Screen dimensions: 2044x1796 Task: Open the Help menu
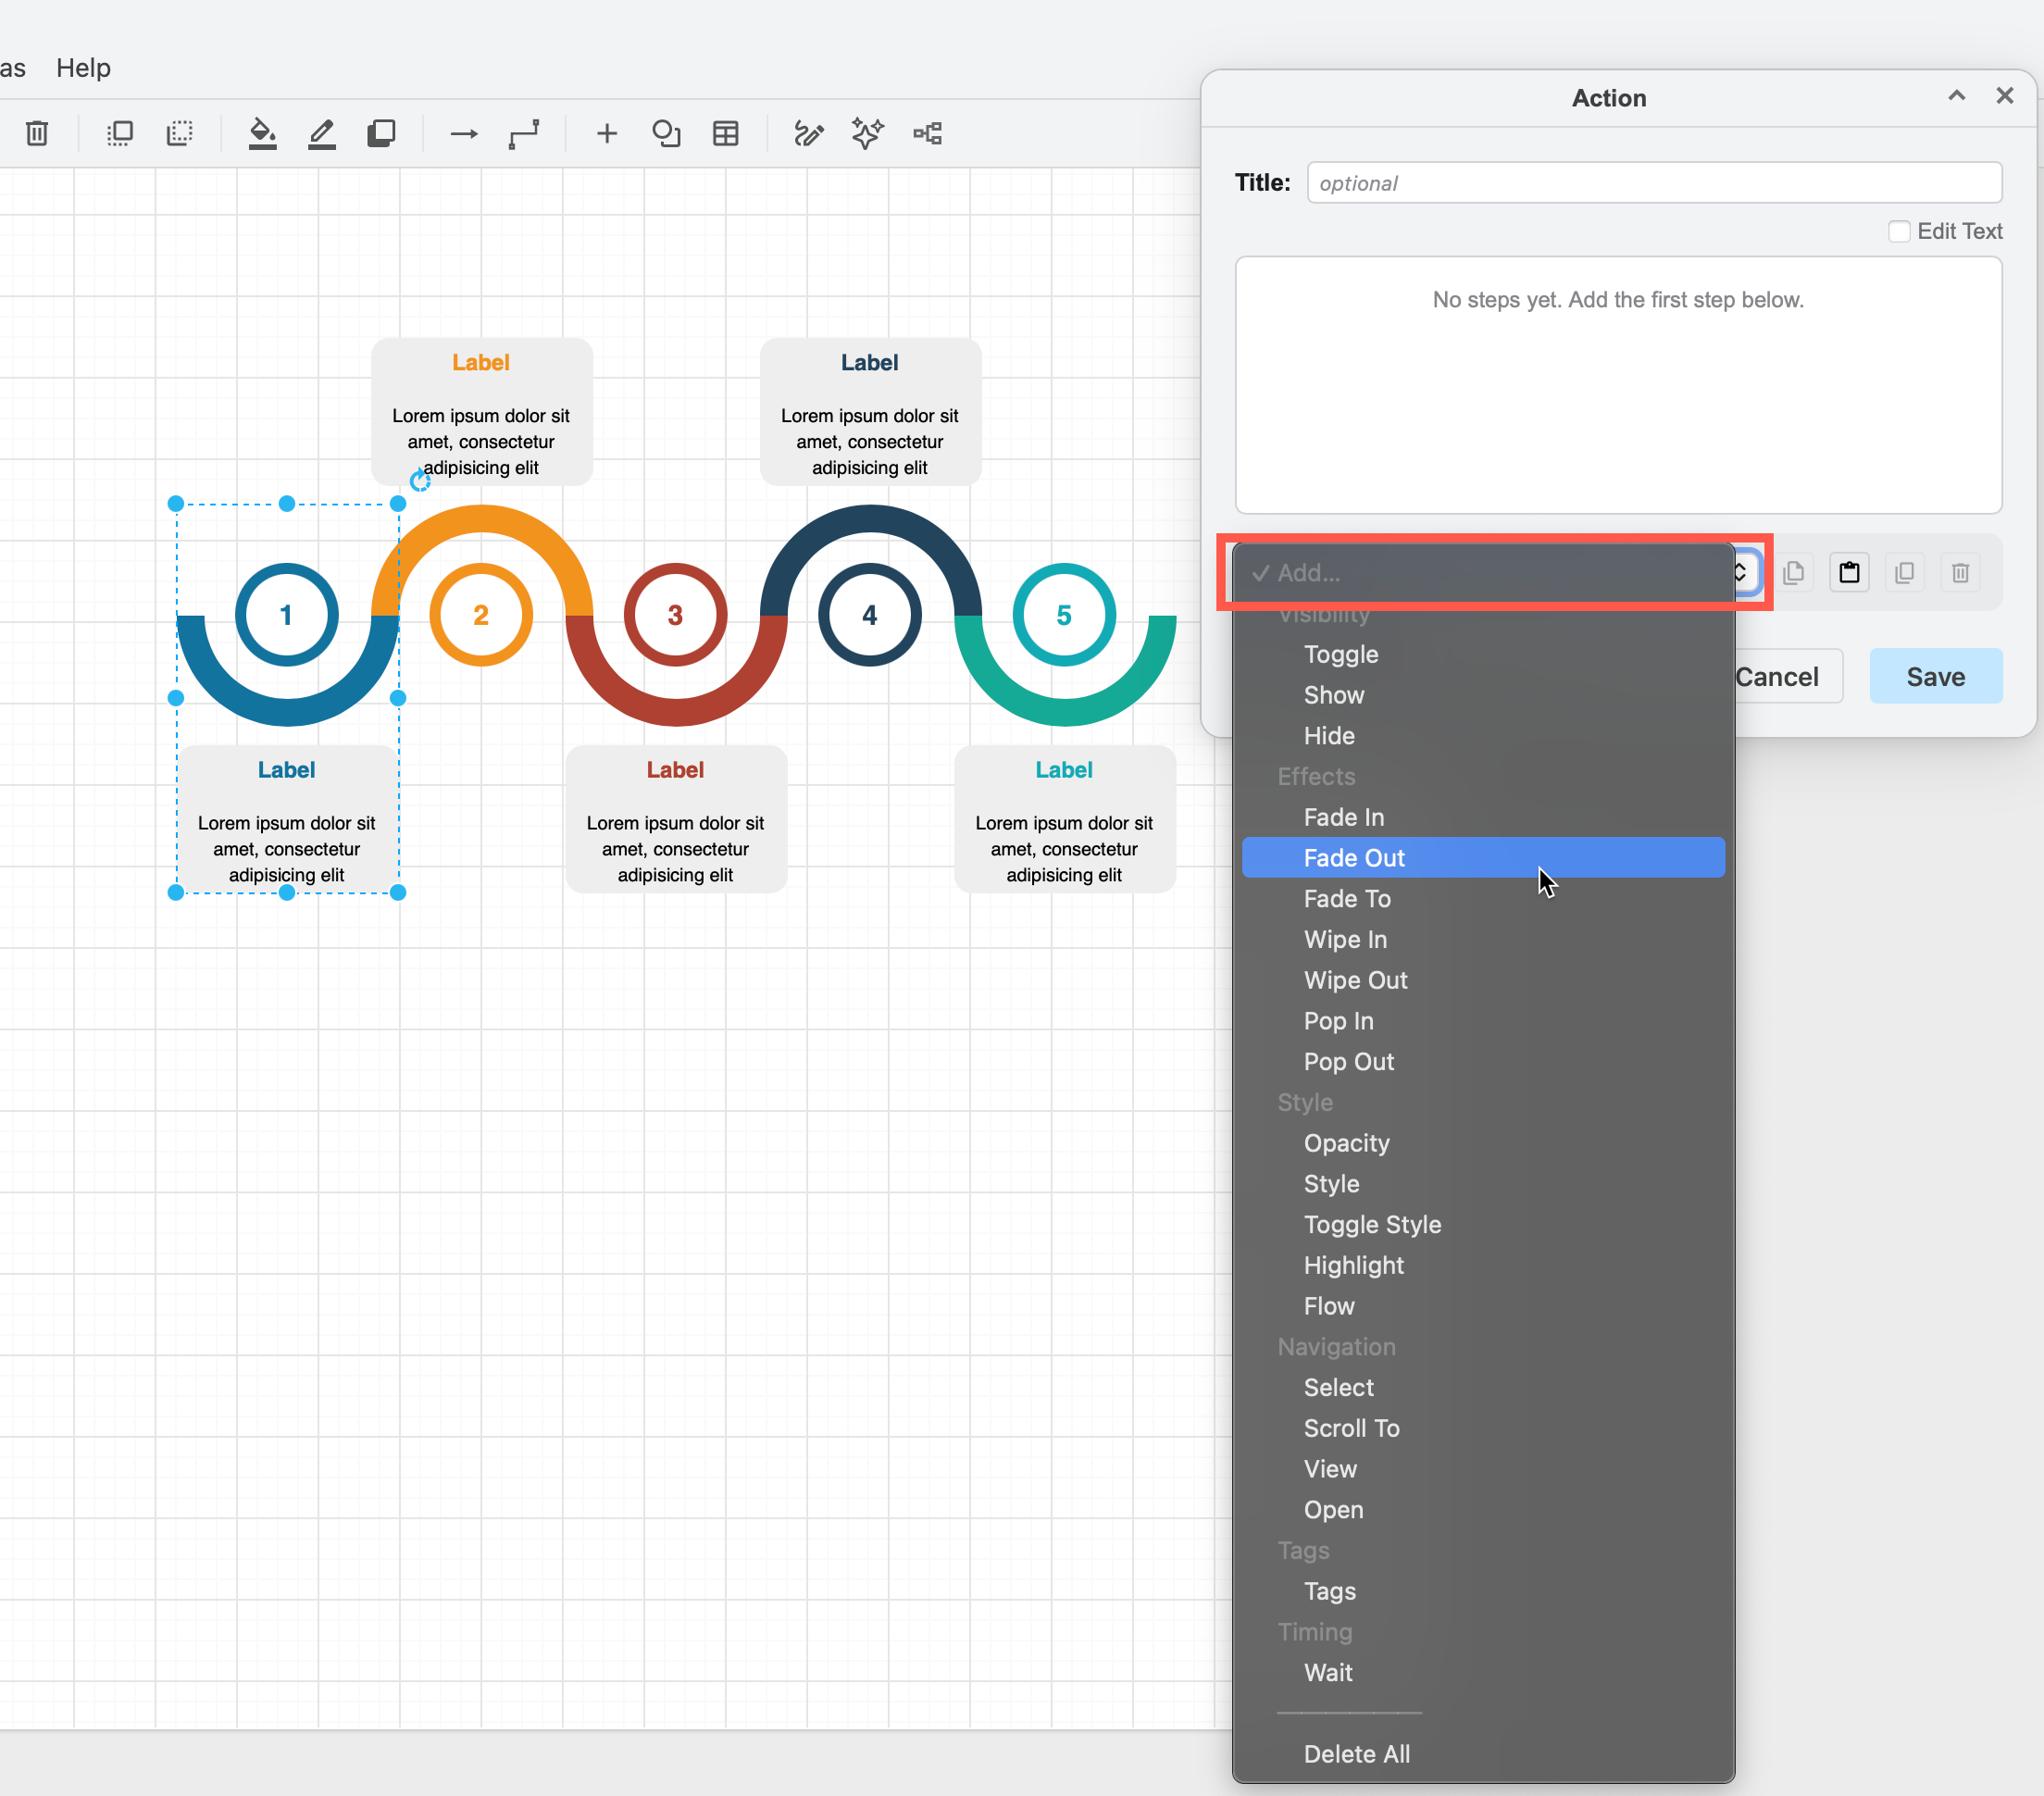(83, 68)
